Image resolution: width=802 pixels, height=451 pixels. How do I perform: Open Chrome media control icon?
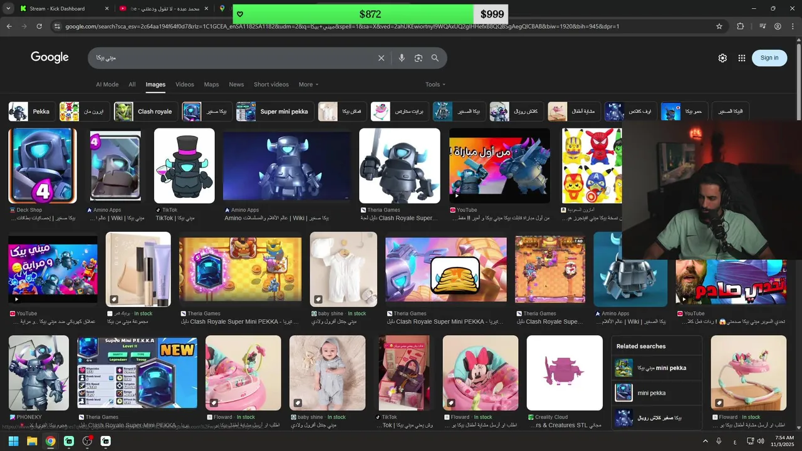tap(763, 26)
